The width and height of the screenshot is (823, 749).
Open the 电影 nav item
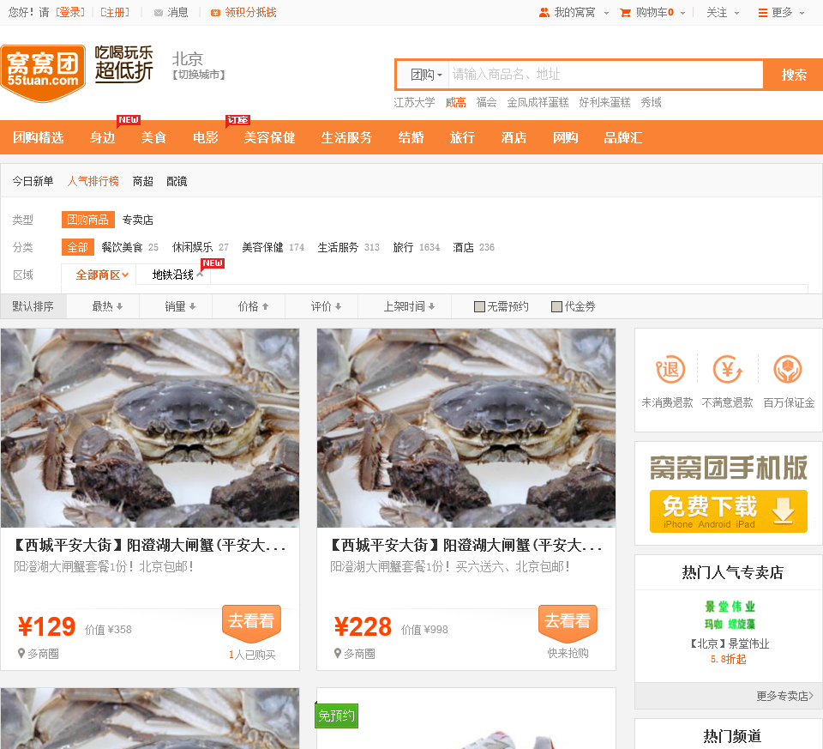click(205, 137)
